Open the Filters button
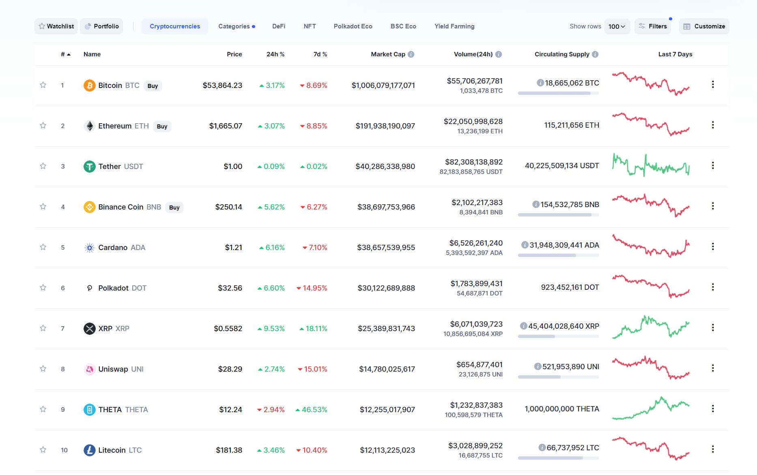This screenshot has height=475, width=757. coord(653,26)
